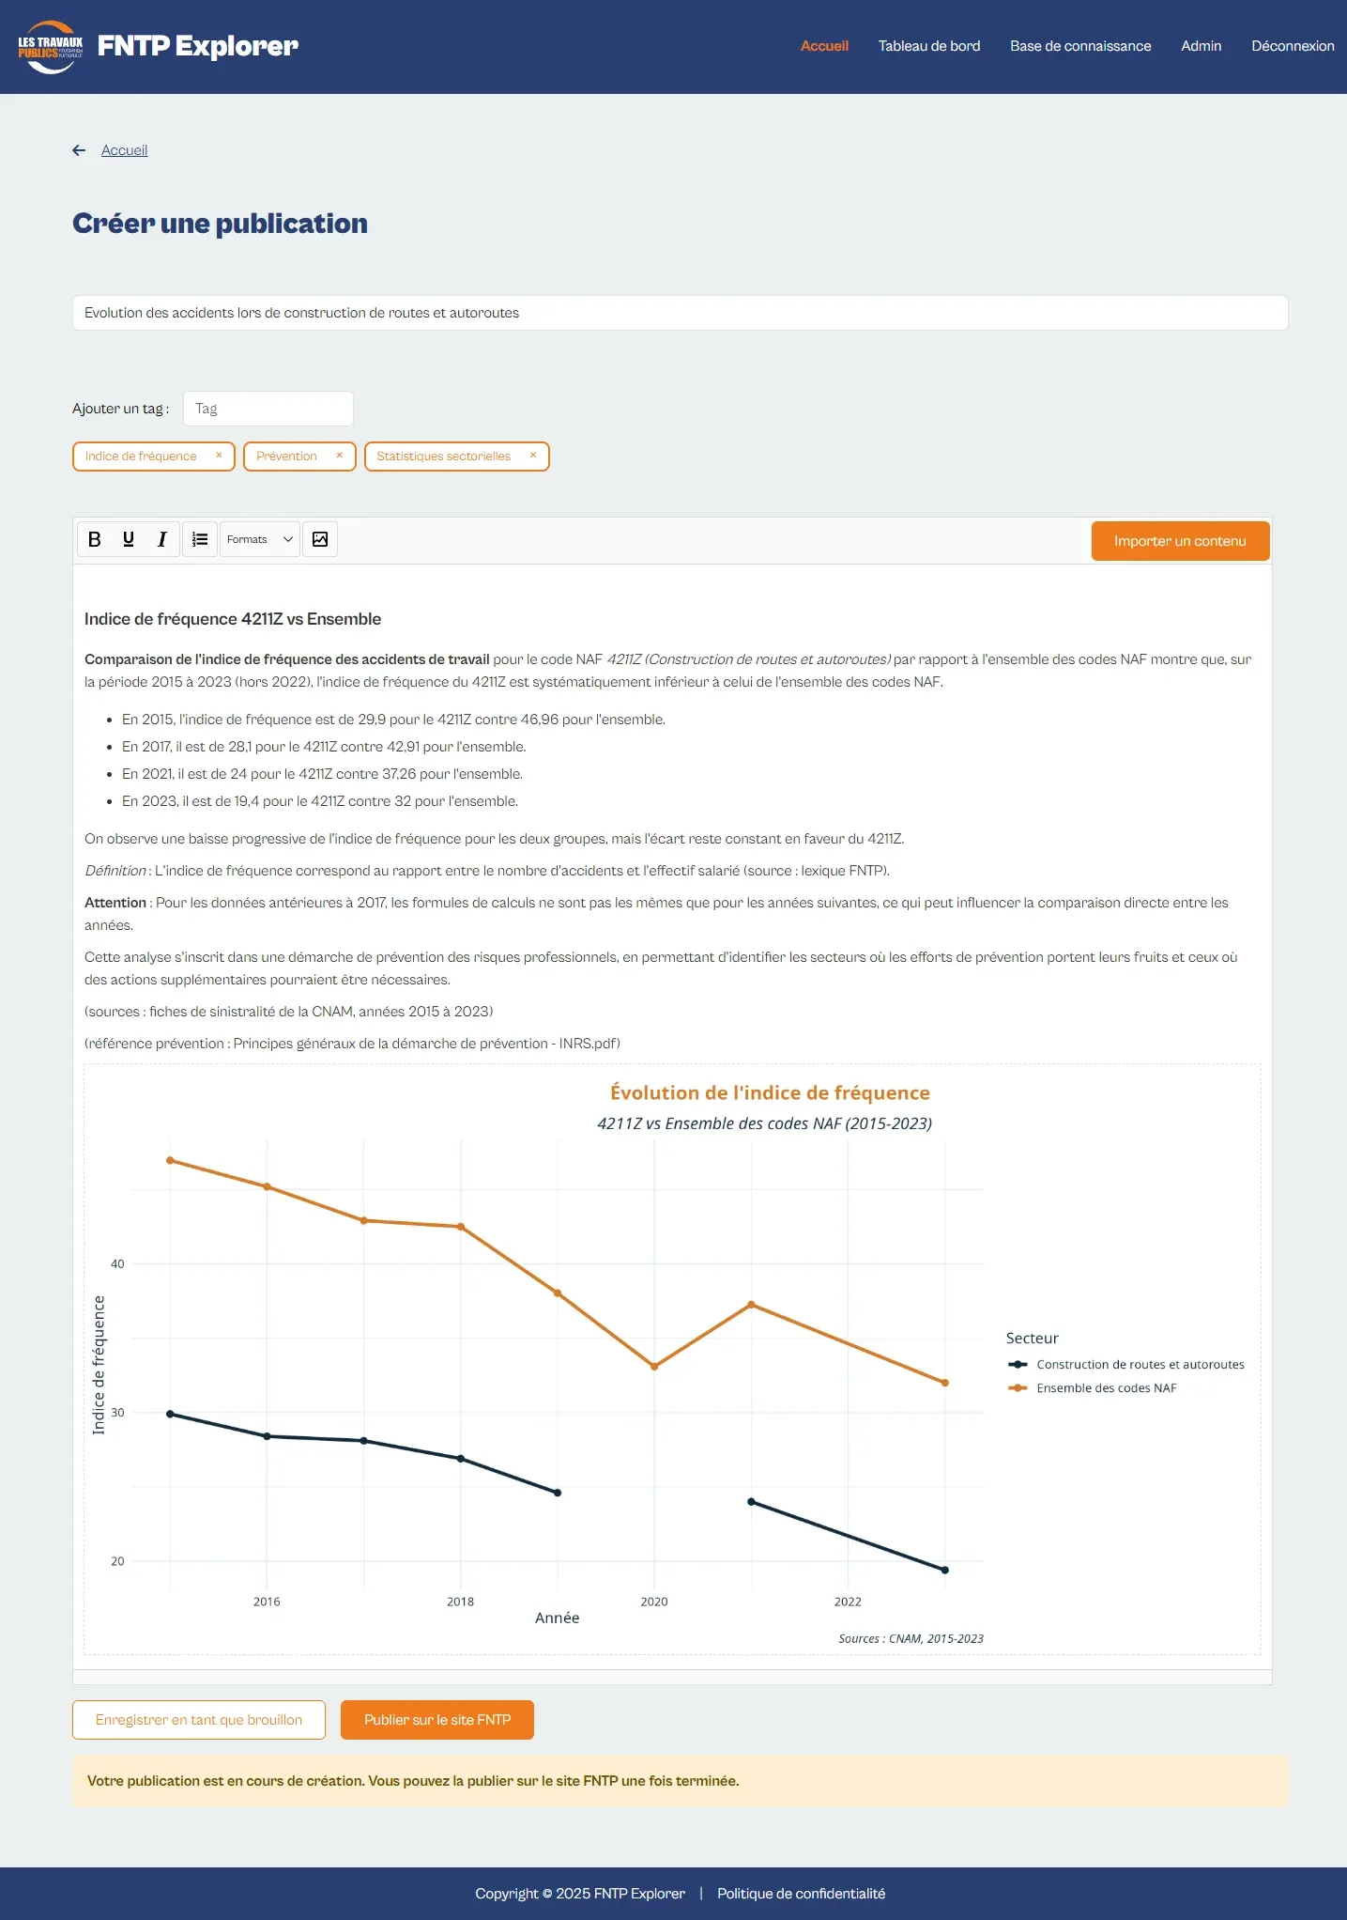
Task: Log out via Déconnexion
Action: 1293,46
